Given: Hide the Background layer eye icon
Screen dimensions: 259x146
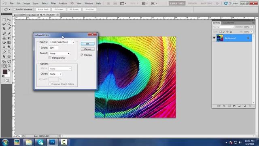Looking at the screenshot, I should [x=214, y=38].
